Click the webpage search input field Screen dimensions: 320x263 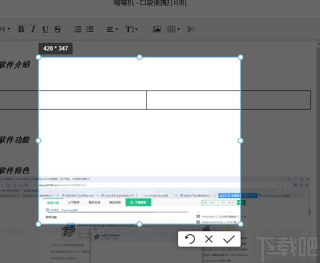(x=219, y=202)
